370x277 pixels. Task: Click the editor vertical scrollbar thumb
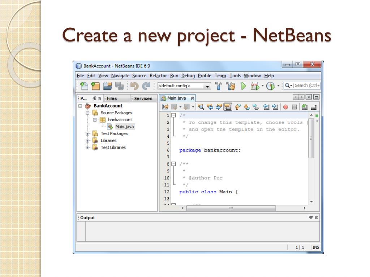point(311,138)
